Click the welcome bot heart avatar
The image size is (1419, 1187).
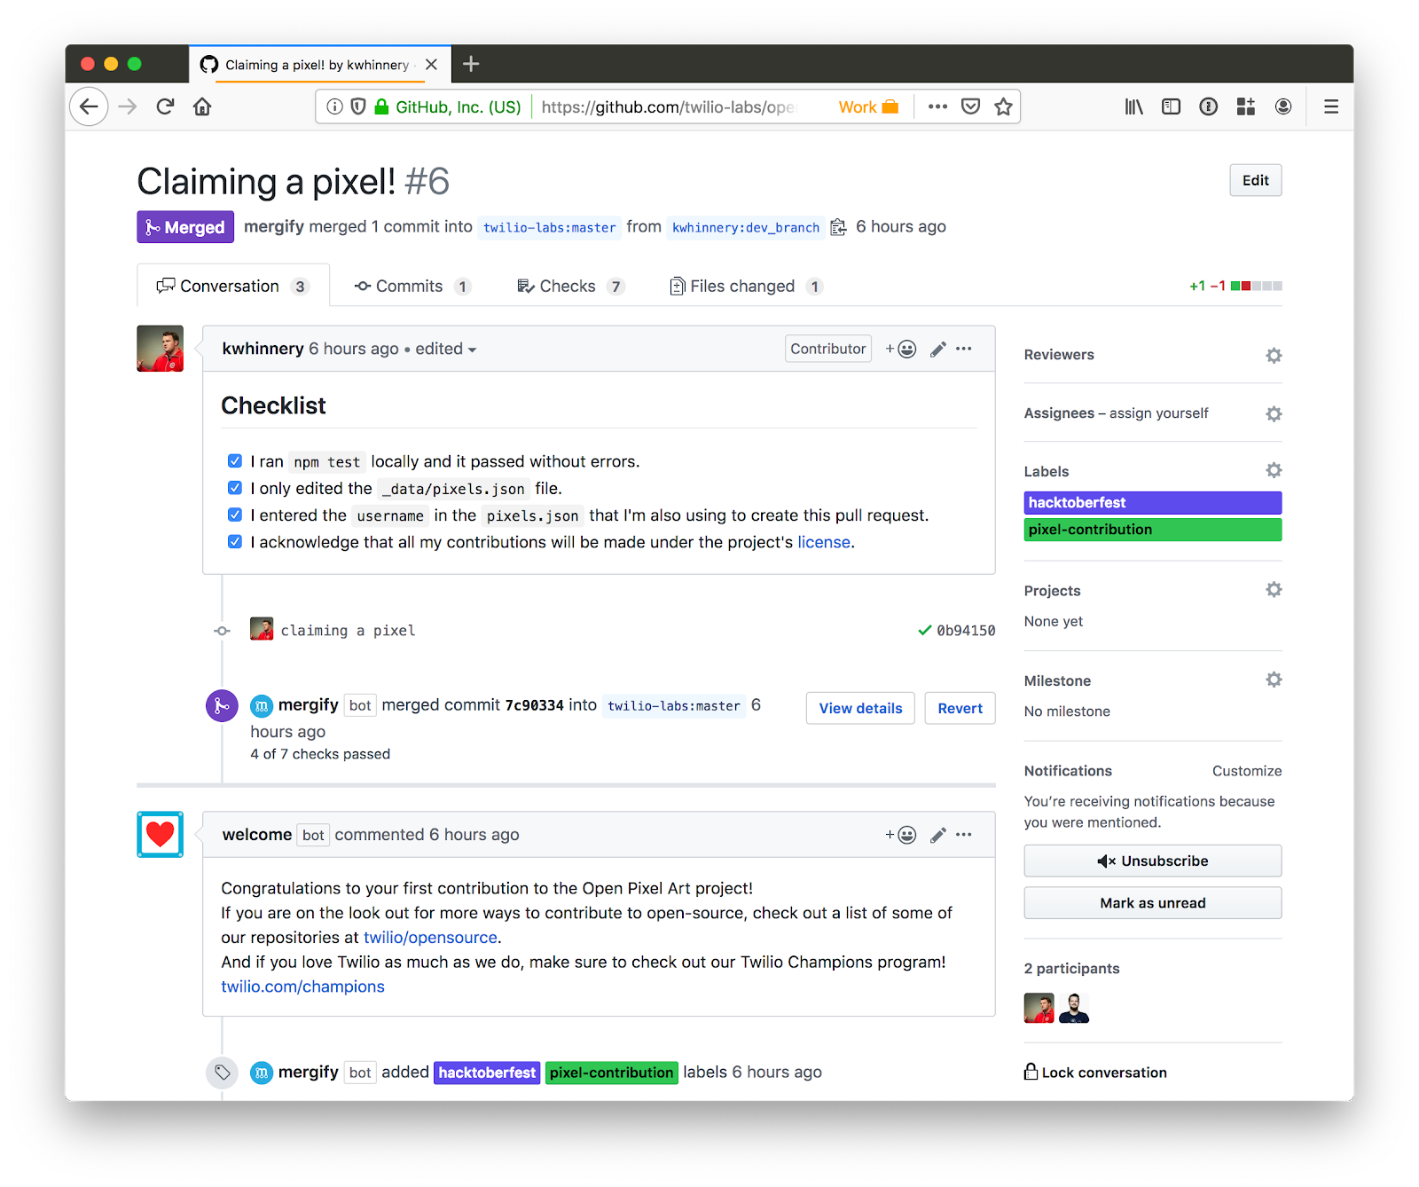pyautogui.click(x=160, y=835)
